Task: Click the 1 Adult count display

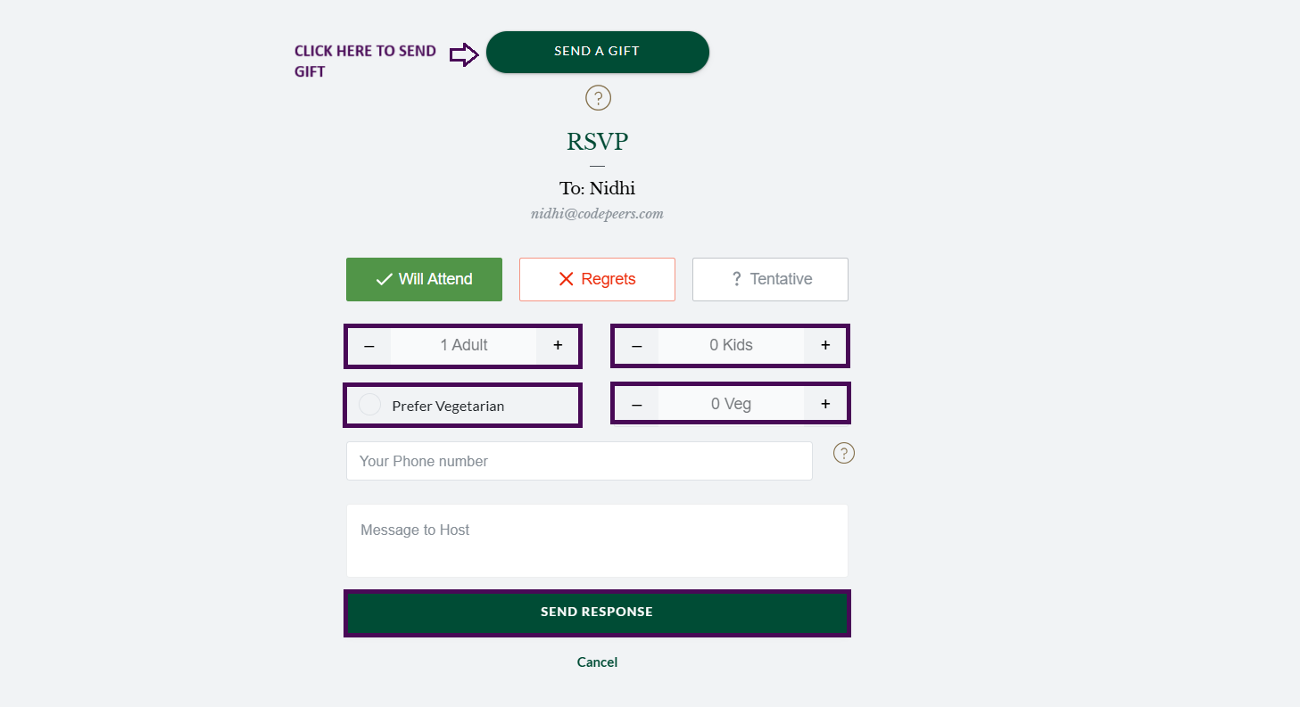Action: [463, 345]
